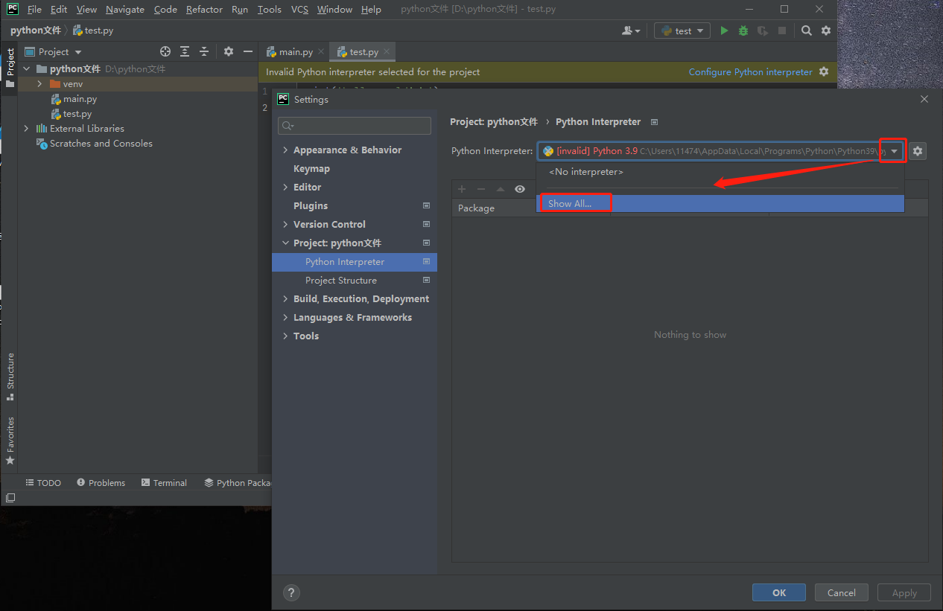Click the OK button
Image resolution: width=943 pixels, height=611 pixels.
pyautogui.click(x=779, y=592)
